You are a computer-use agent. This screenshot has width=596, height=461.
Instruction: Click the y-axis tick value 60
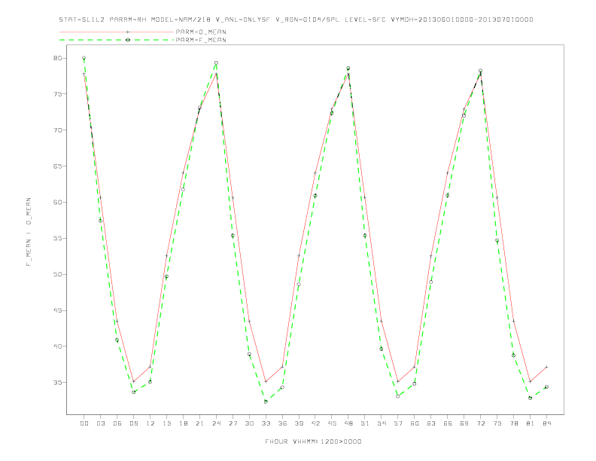(57, 203)
